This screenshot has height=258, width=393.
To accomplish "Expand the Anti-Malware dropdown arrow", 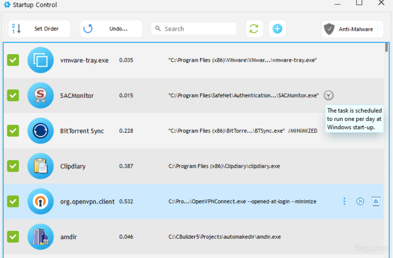I will [x=380, y=29].
